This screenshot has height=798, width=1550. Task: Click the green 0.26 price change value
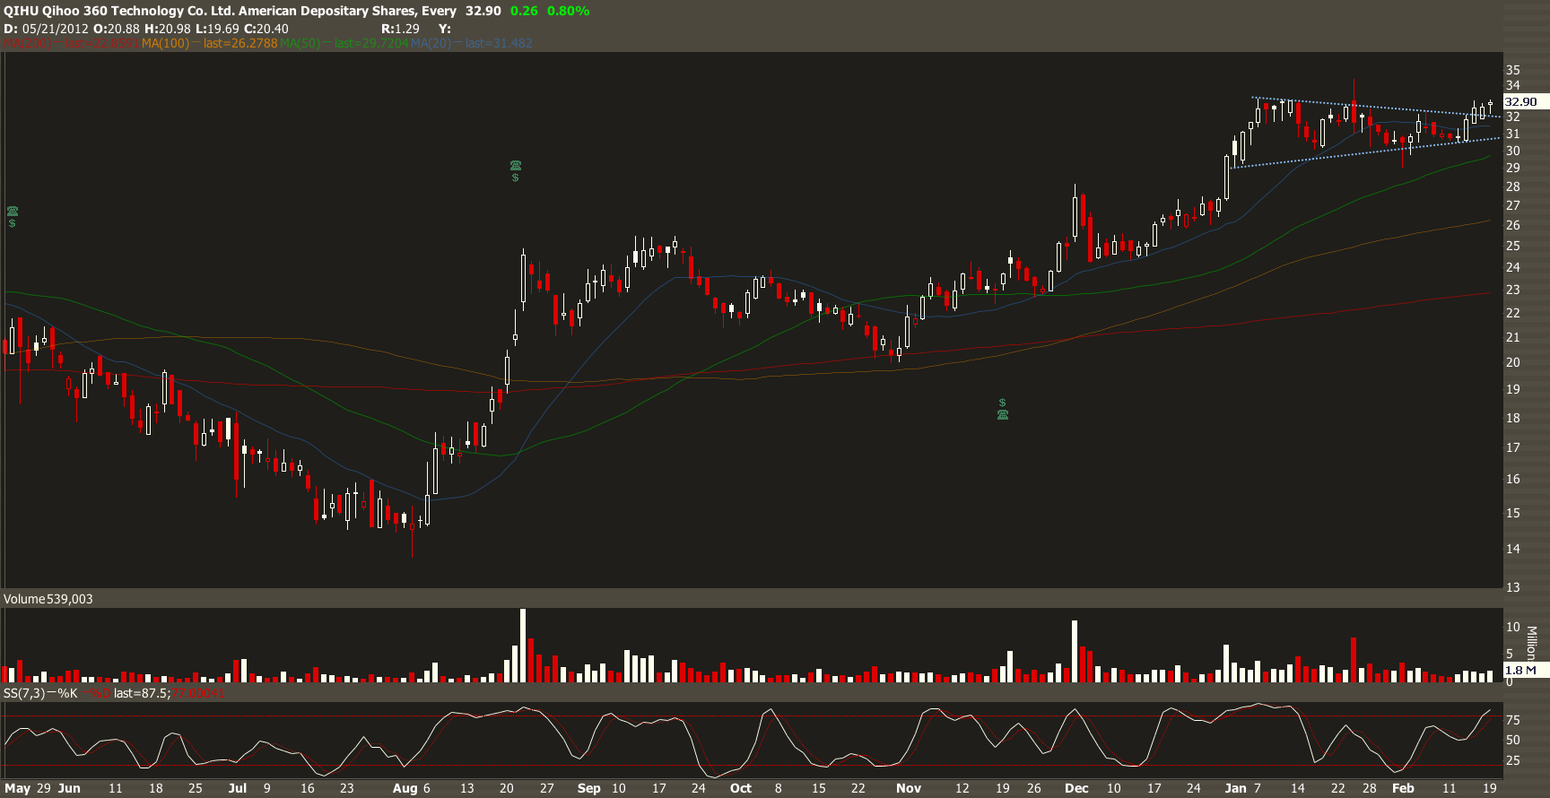pyautogui.click(x=524, y=11)
